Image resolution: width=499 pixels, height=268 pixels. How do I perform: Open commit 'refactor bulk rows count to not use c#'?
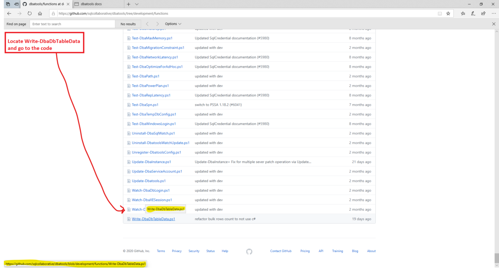[x=225, y=219]
